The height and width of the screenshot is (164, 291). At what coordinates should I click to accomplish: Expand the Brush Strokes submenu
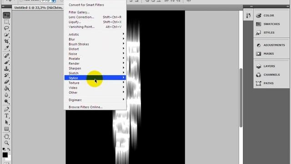pyautogui.click(x=95, y=44)
